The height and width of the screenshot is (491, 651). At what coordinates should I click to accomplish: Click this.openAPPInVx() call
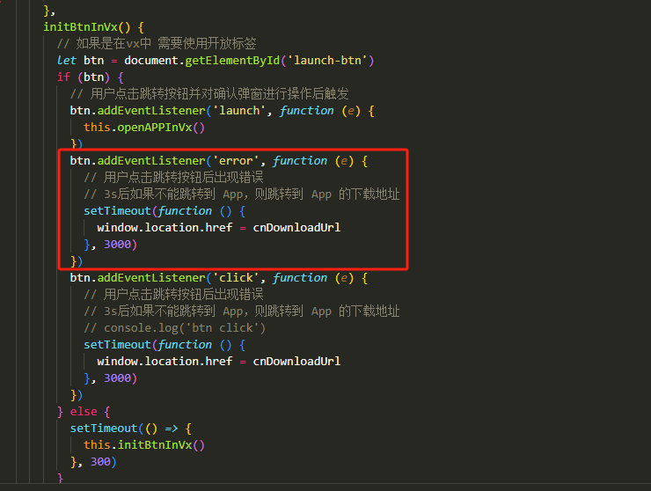pos(144,128)
